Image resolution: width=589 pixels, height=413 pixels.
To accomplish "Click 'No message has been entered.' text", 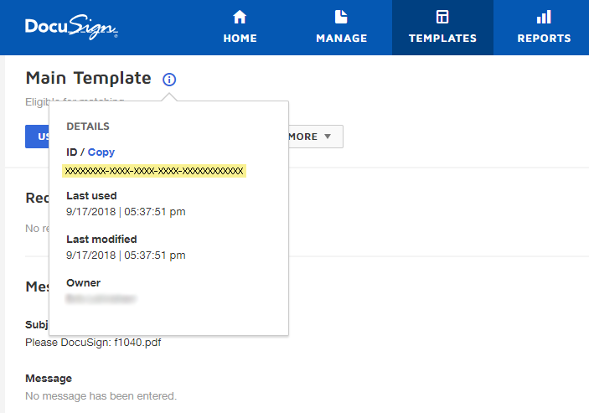I will (x=101, y=396).
